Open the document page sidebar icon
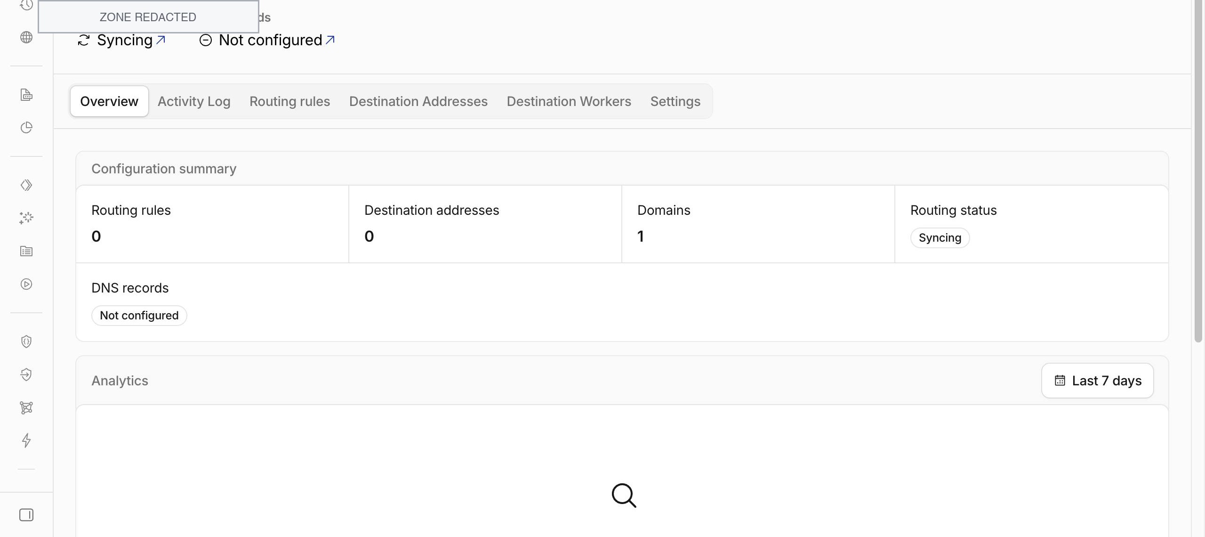 point(26,95)
